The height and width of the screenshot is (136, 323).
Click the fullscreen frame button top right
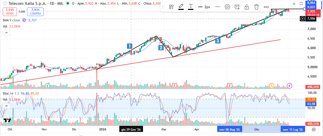(301, 4)
